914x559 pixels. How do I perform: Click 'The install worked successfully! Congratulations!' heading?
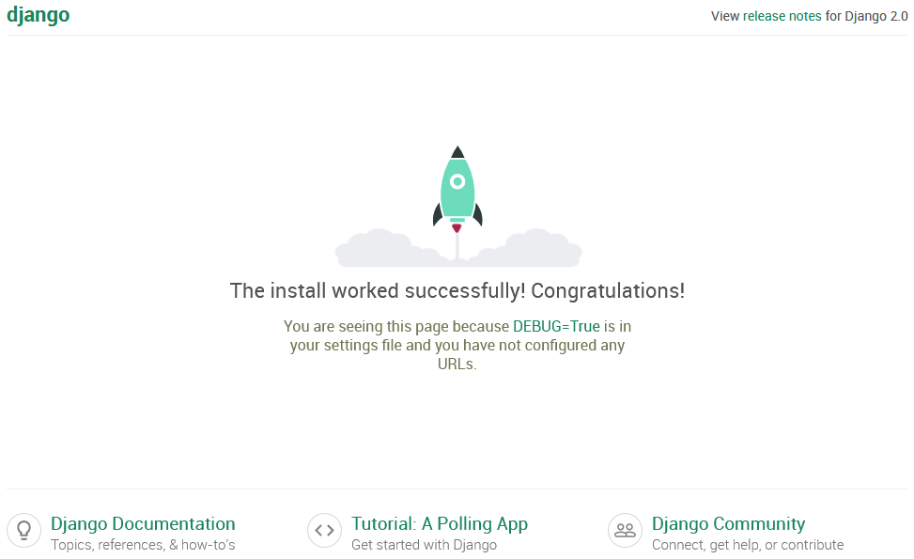[x=457, y=290]
